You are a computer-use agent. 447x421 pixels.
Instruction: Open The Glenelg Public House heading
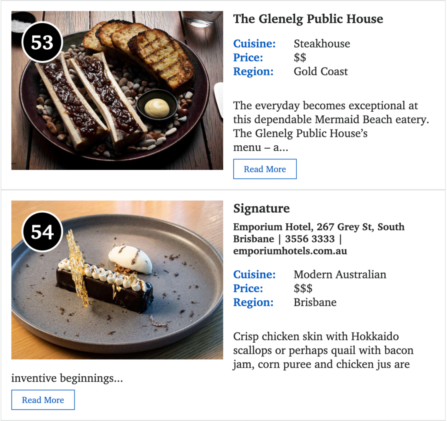pos(308,19)
